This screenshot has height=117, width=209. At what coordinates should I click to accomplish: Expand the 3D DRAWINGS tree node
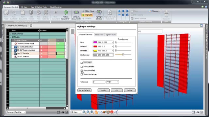click(10, 34)
